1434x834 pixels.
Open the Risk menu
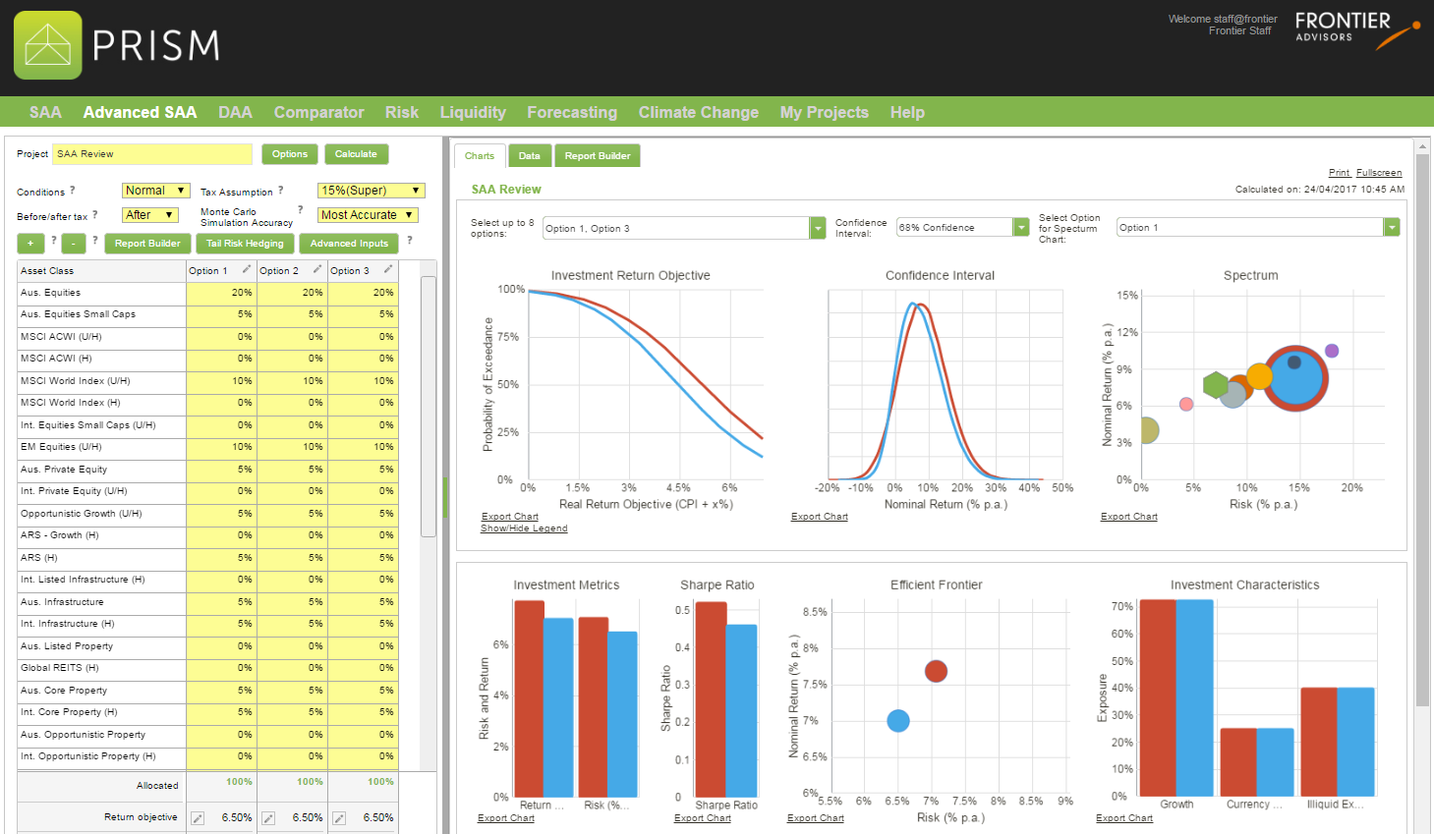[402, 112]
